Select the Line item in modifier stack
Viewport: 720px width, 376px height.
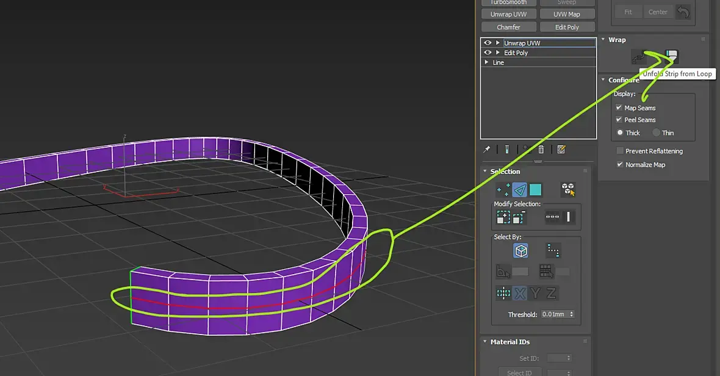click(x=499, y=63)
